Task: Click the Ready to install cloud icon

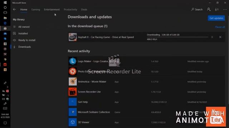Action: click(14, 40)
